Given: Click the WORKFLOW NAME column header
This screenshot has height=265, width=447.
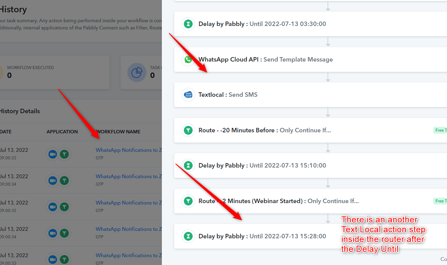Looking at the screenshot, I should coord(118,132).
